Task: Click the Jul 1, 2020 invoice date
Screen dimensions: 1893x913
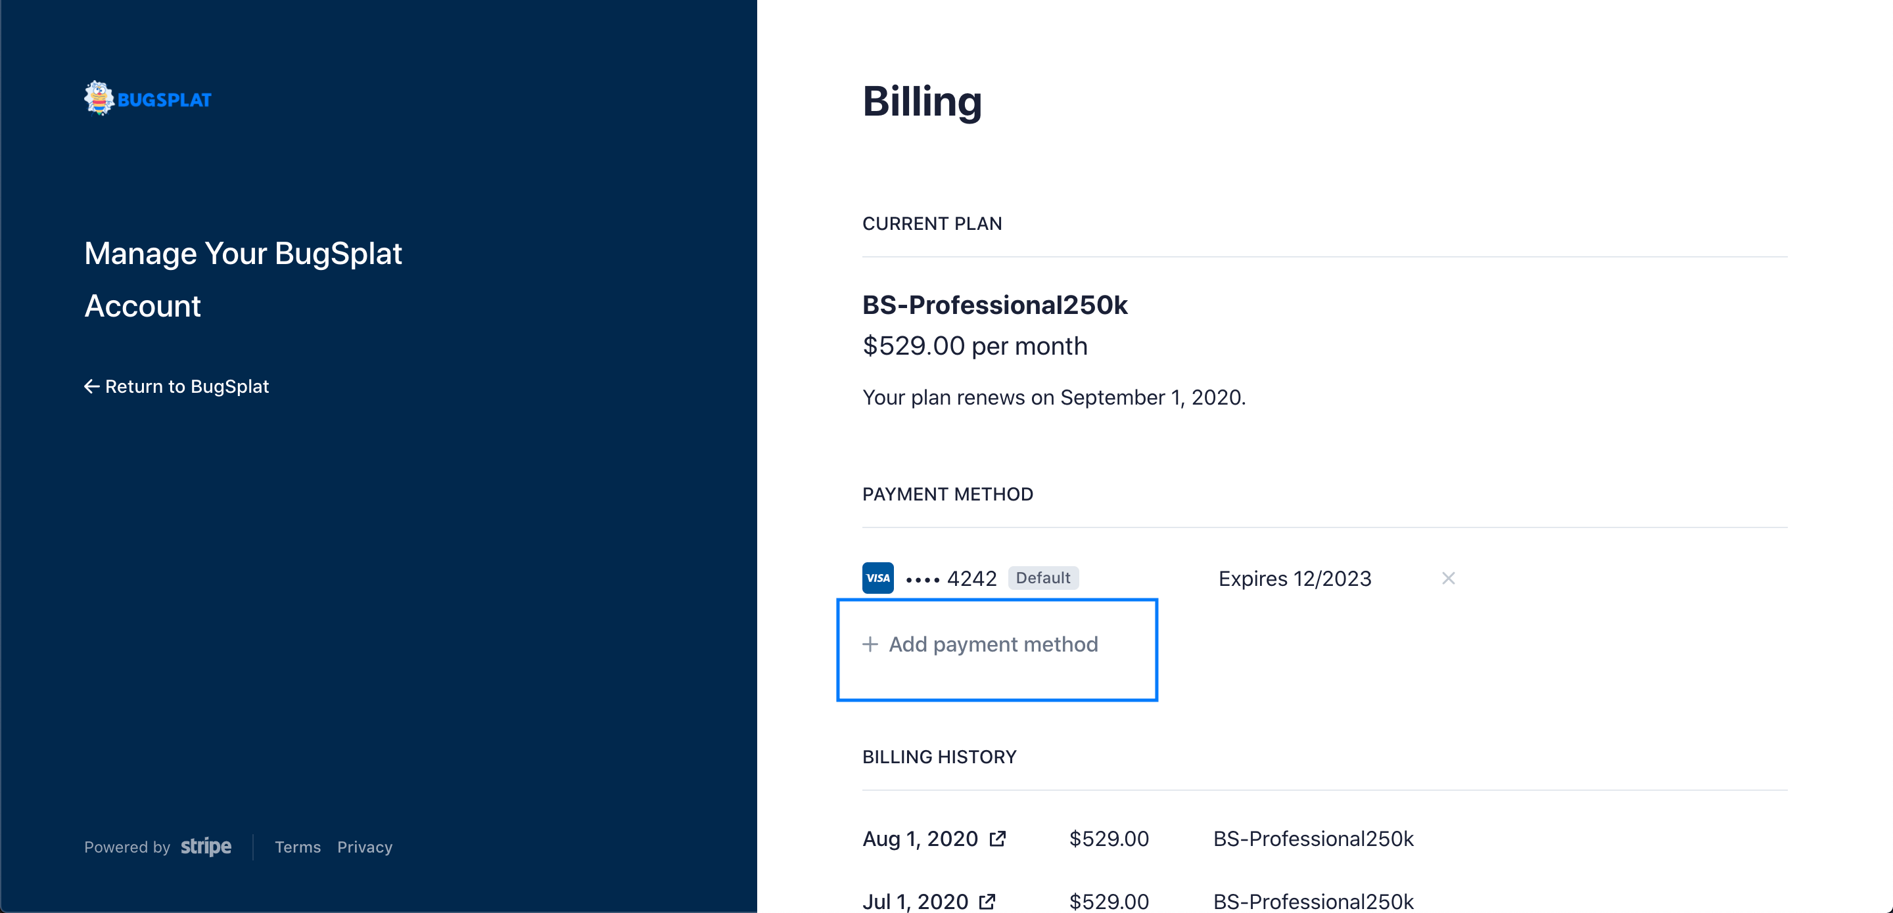Action: (915, 901)
